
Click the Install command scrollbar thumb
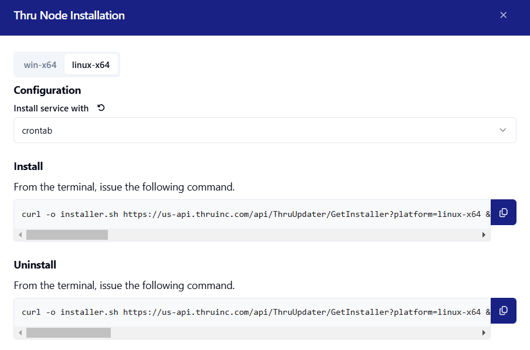(x=67, y=235)
